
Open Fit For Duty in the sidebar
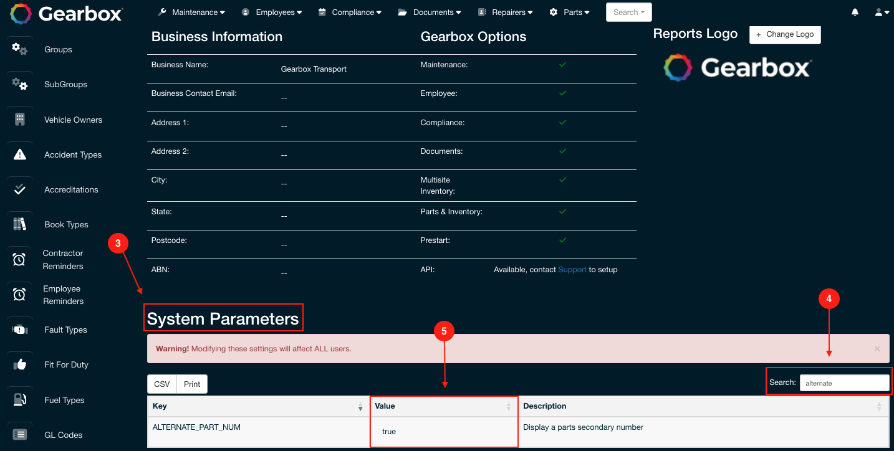pos(66,364)
